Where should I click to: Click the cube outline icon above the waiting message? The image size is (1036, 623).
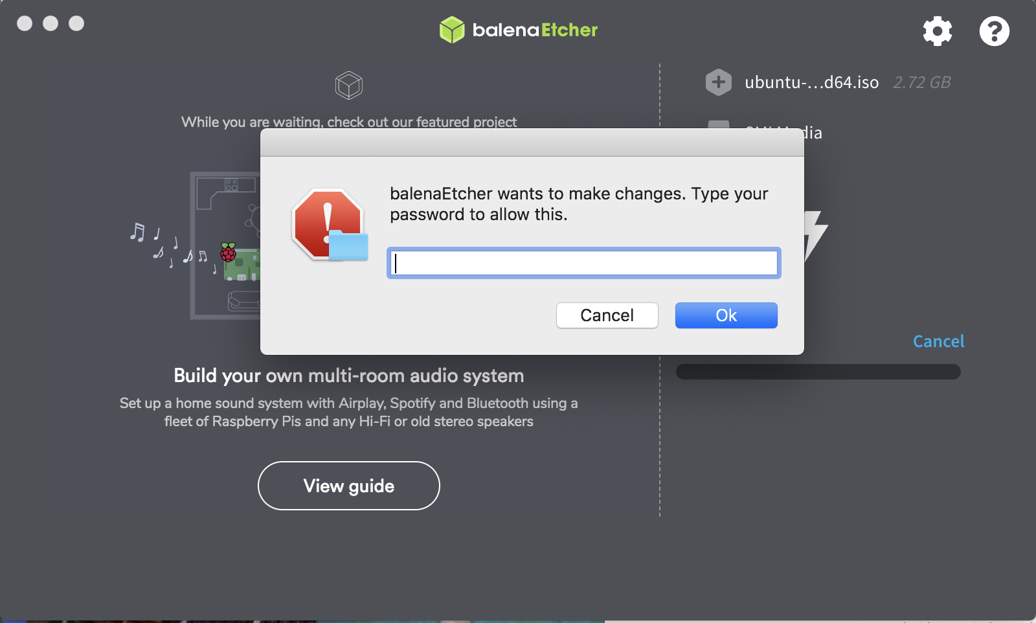point(349,84)
